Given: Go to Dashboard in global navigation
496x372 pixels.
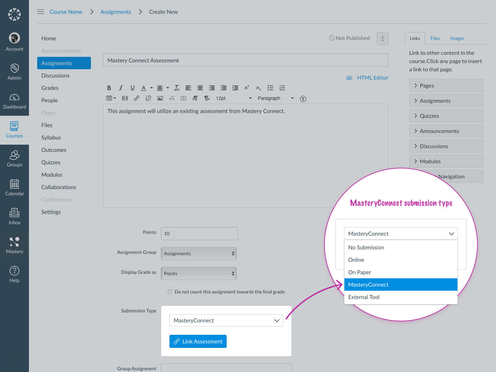Looking at the screenshot, I should [14, 101].
